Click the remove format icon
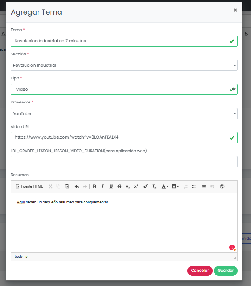 154,186
